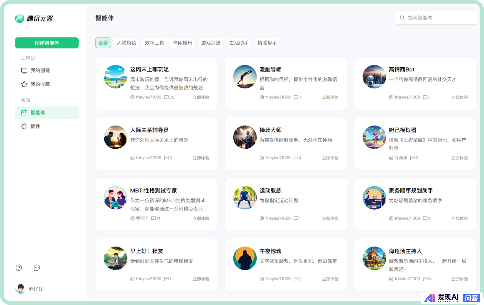Click the 插件 puzzle piece icon
This screenshot has height=305, width=484.
pyautogui.click(x=24, y=126)
